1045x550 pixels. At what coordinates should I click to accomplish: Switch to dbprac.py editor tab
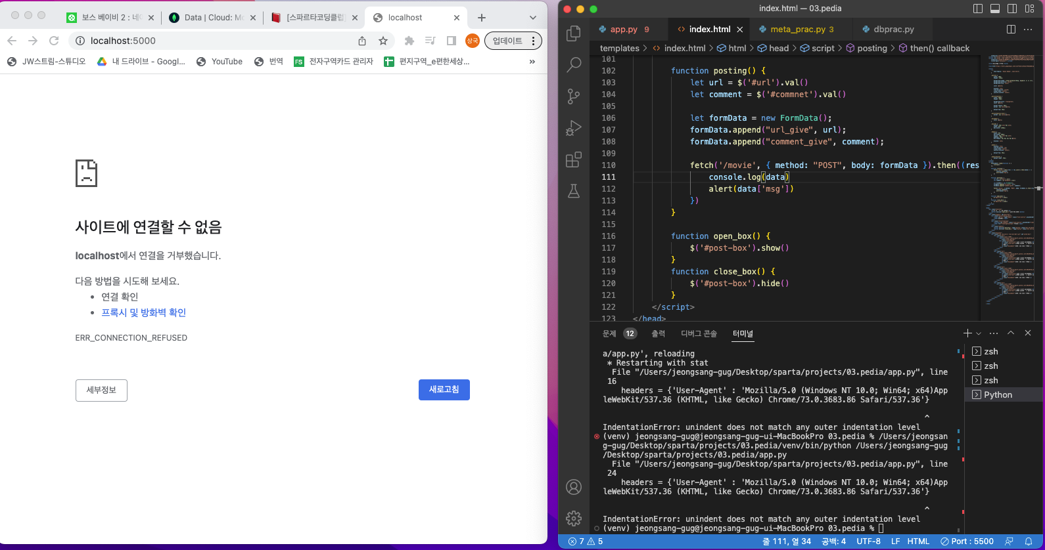coord(894,29)
